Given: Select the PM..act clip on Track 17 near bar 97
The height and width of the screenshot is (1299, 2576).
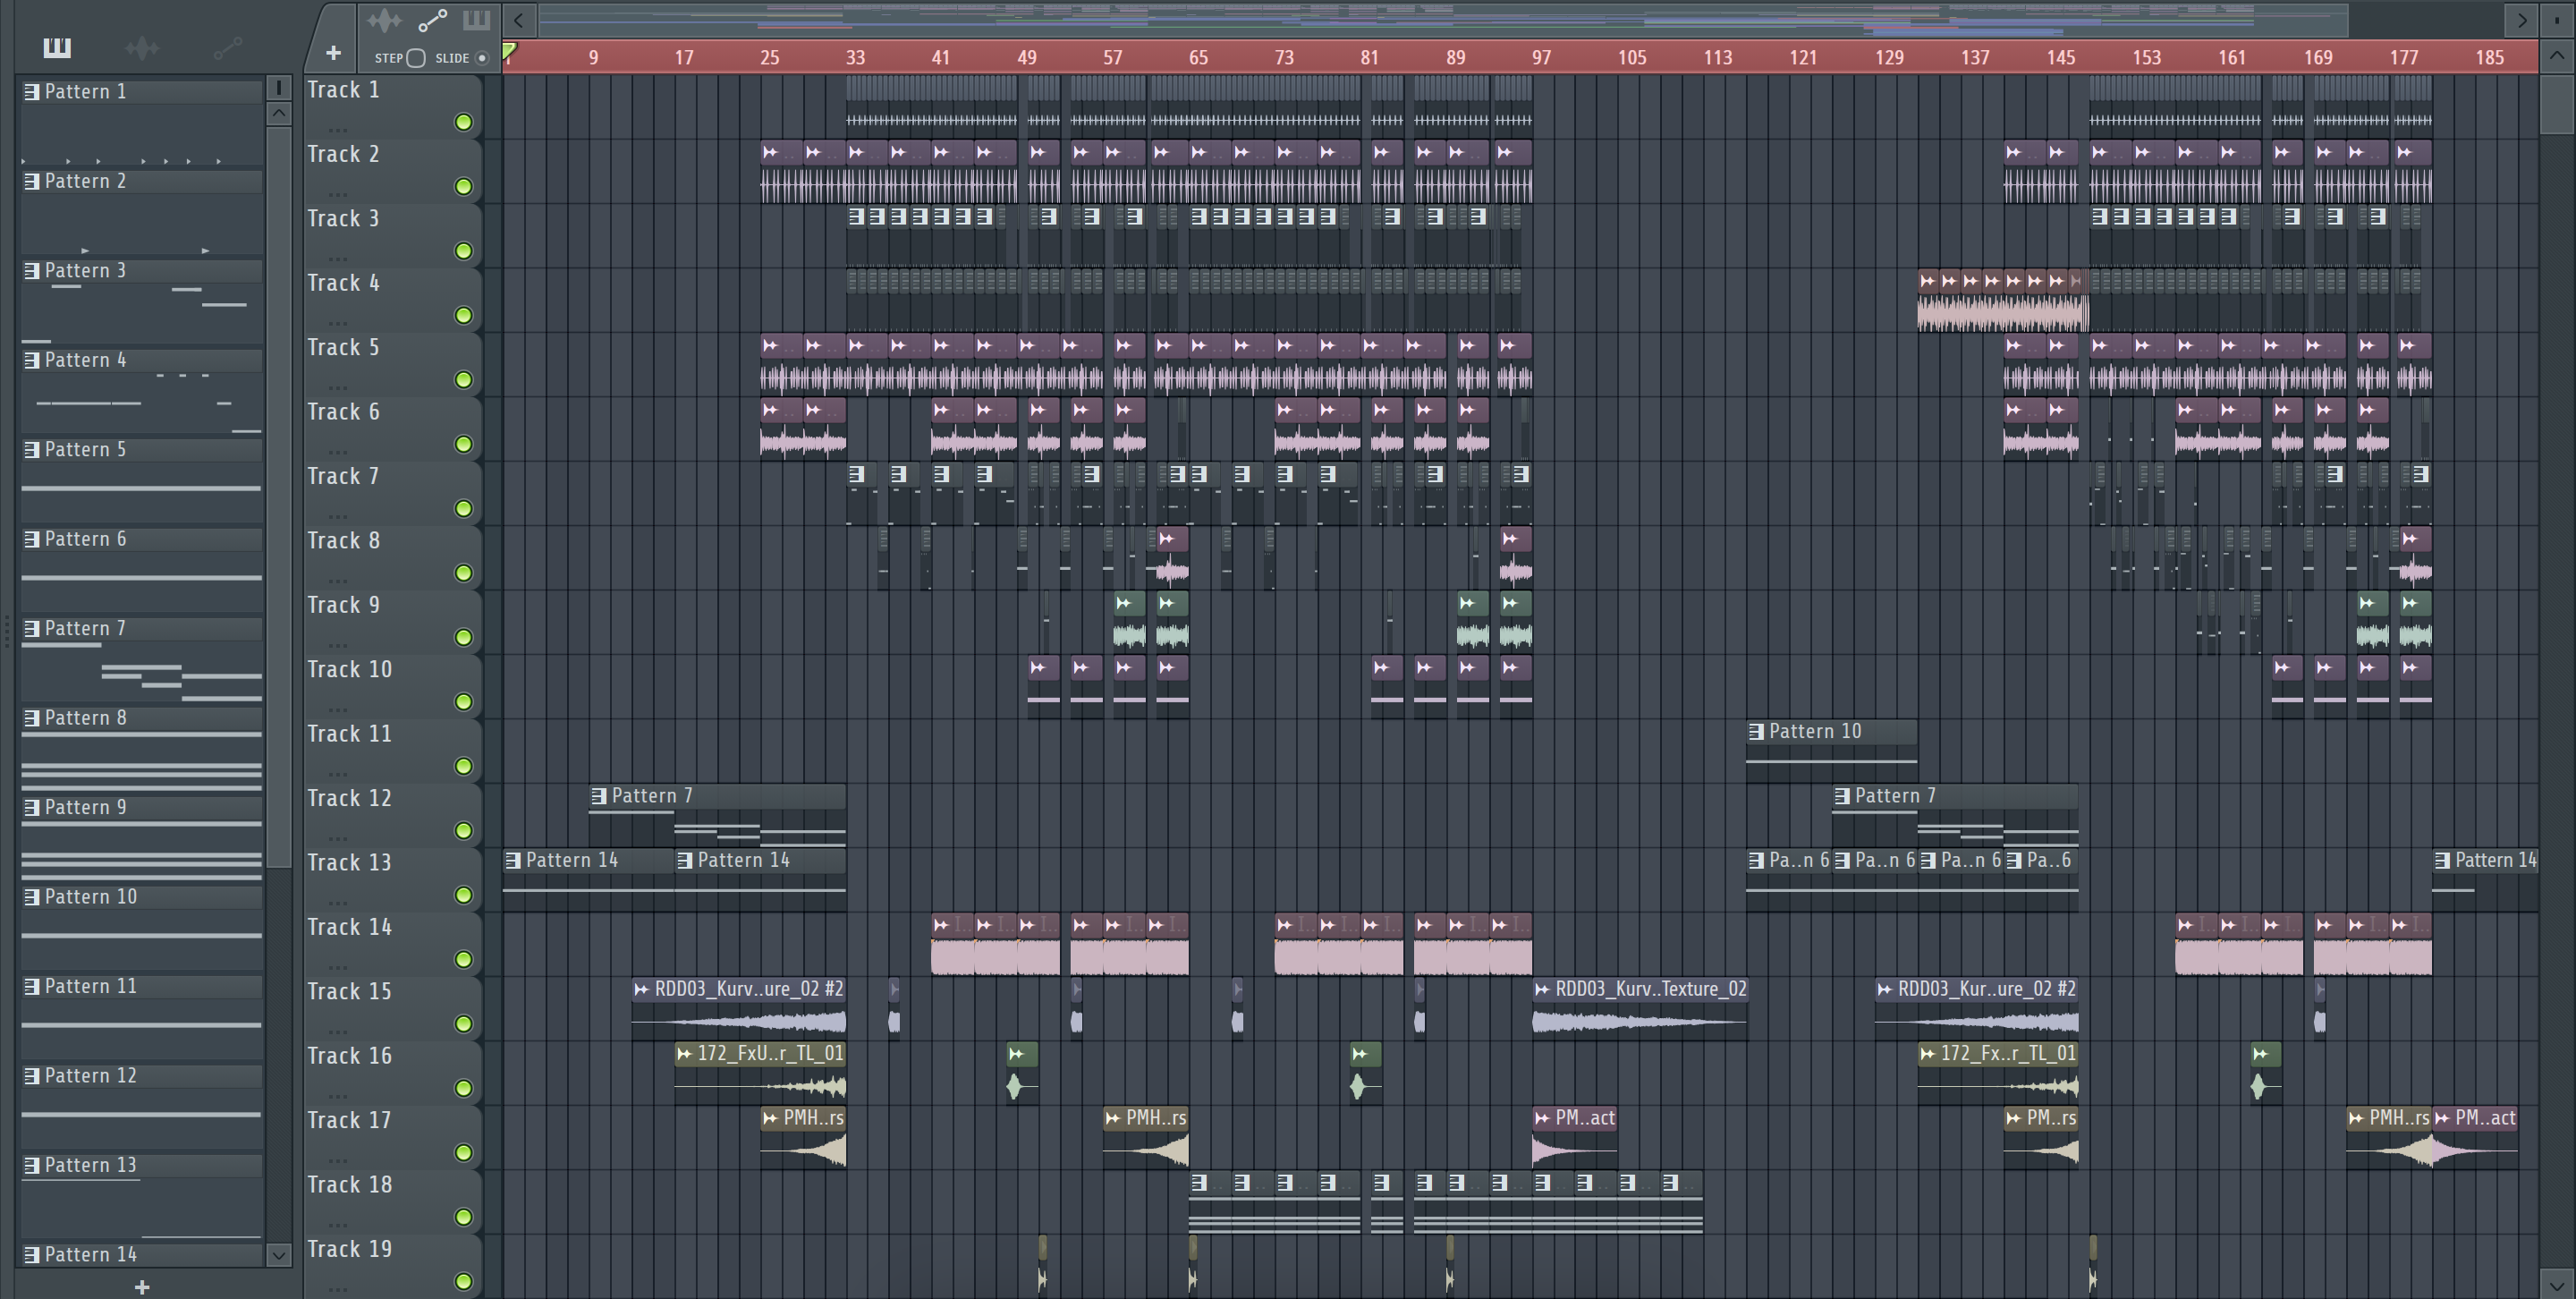Looking at the screenshot, I should [x=1575, y=1138].
